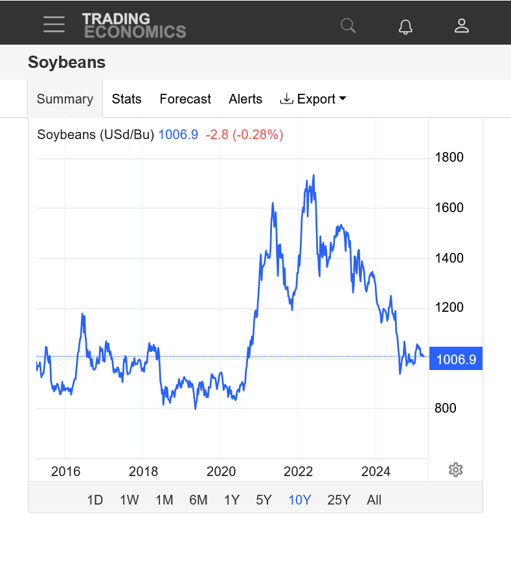
Task: Go to the Alerts tab
Action: [x=245, y=99]
